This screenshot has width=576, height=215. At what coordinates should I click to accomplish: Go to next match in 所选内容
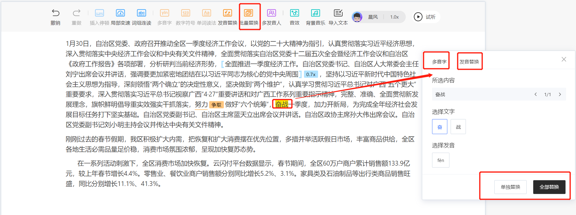560,94
